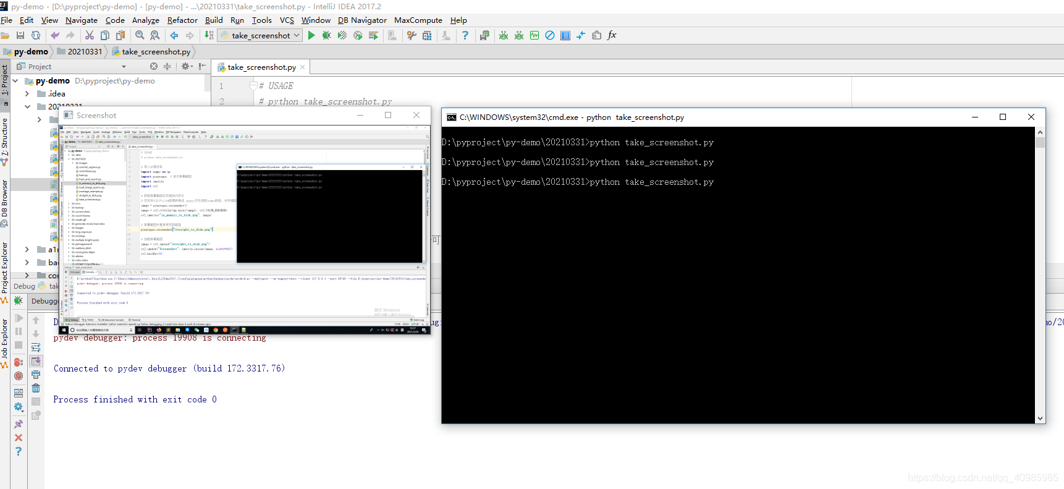Image resolution: width=1064 pixels, height=489 pixels.
Task: Open the MaxCompute menu
Action: pyautogui.click(x=418, y=20)
